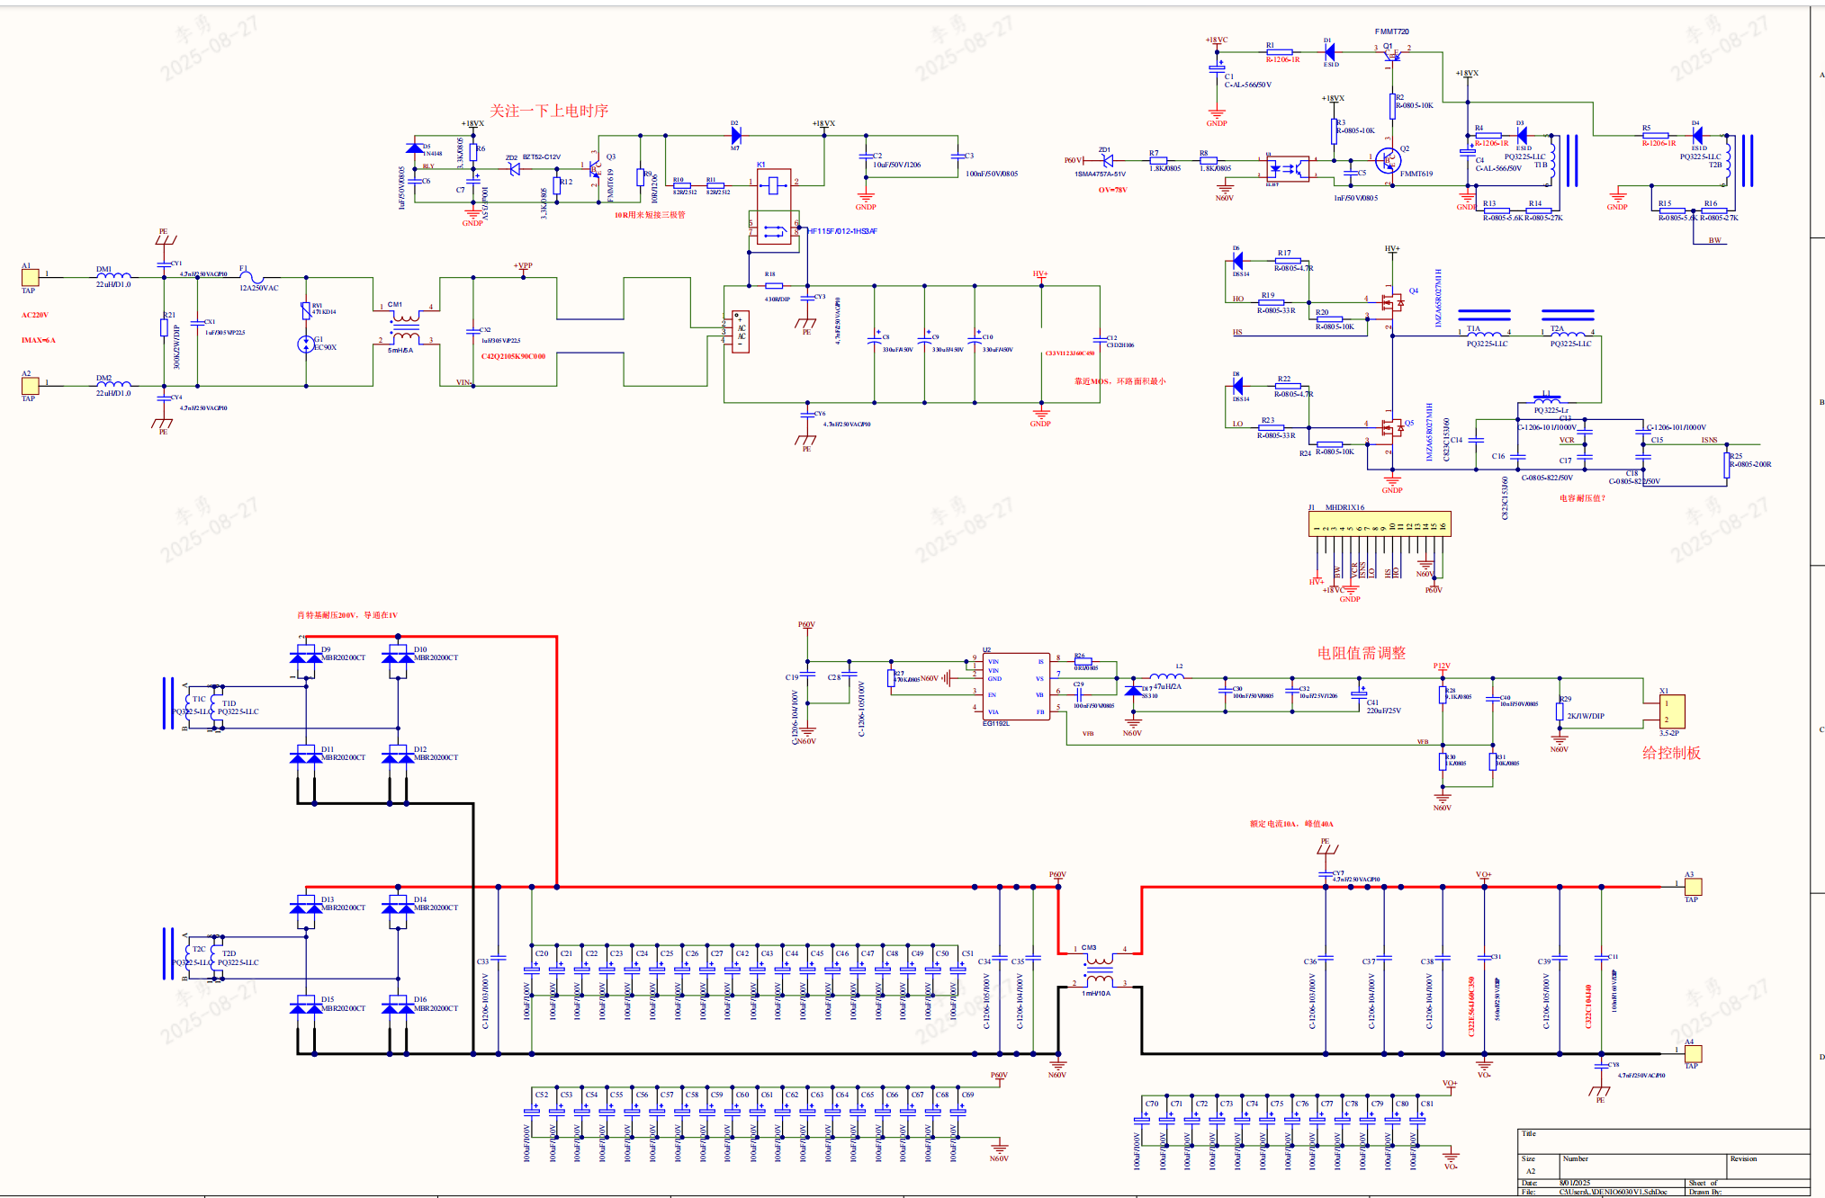Click the 'OV=78V' label
This screenshot has height=1198, width=1825.
tap(1112, 190)
